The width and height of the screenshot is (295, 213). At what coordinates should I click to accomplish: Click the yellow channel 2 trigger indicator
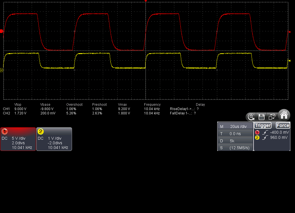257,138
